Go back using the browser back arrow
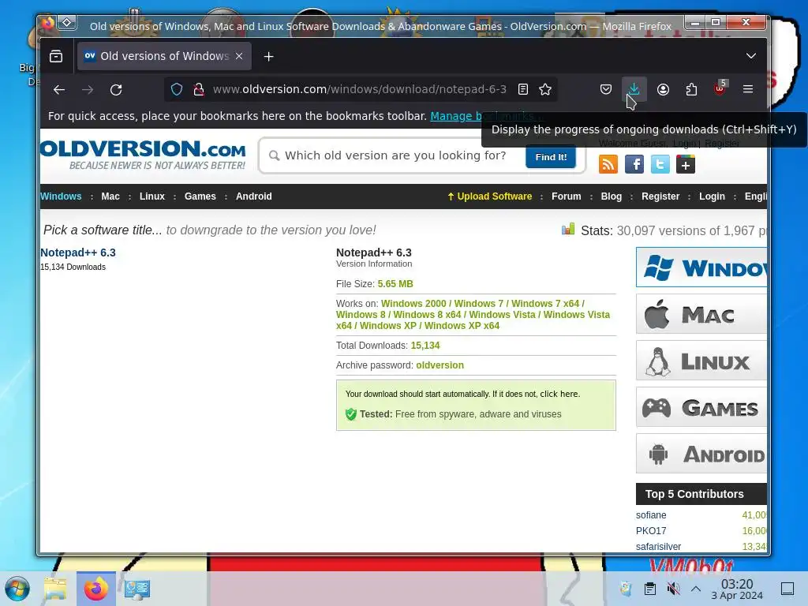 [x=59, y=90]
